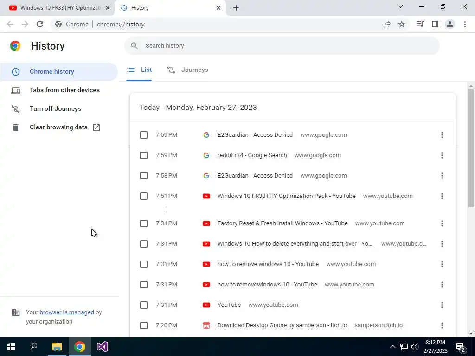Open Chrome three-dot menu
This screenshot has width=475, height=356.
465,24
